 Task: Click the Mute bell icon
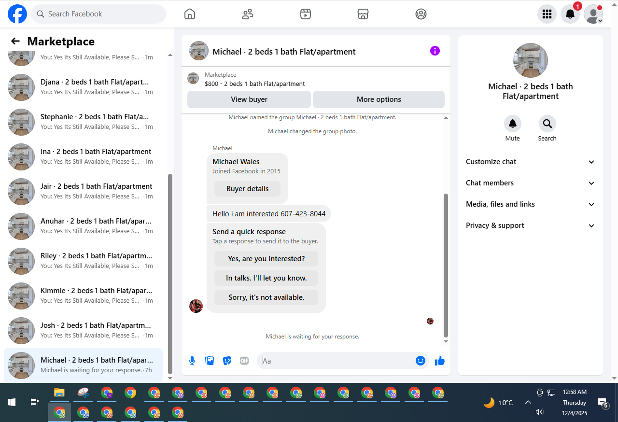click(x=513, y=124)
